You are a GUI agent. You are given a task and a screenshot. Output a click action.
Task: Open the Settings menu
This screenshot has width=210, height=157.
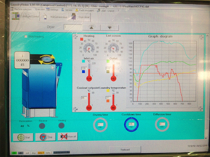tap(52, 9)
